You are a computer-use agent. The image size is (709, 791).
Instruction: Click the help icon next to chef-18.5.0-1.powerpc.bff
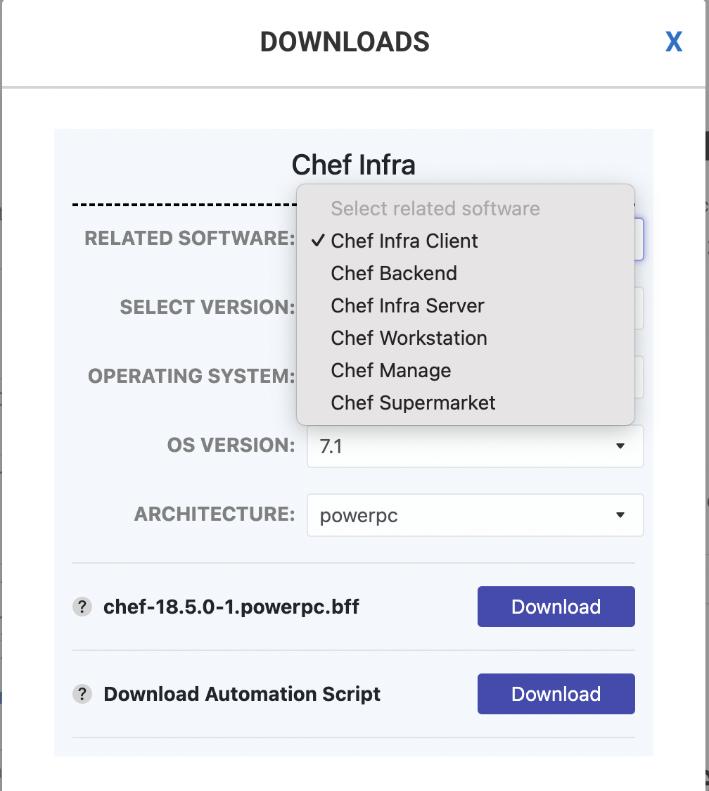pos(82,606)
